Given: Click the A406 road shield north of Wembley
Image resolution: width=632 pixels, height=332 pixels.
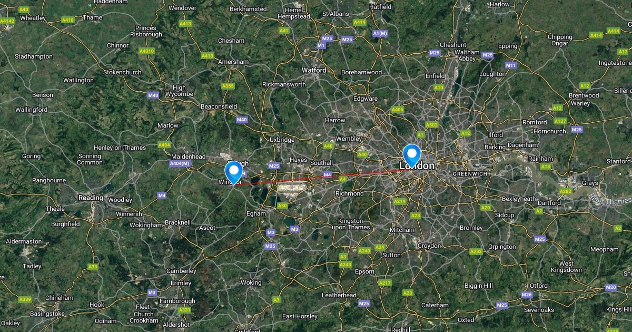Looking at the screenshot, I should point(398,110).
